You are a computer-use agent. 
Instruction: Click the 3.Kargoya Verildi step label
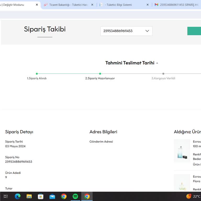(x=163, y=78)
